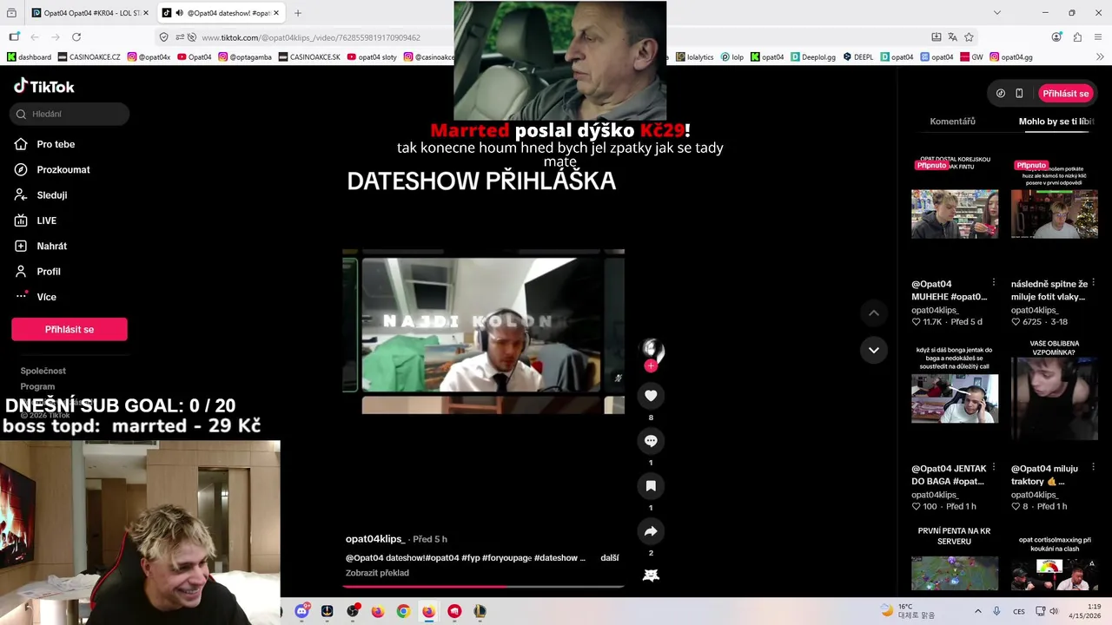Open the lolalytics bookmark
The height and width of the screenshot is (625, 1112).
(x=694, y=57)
